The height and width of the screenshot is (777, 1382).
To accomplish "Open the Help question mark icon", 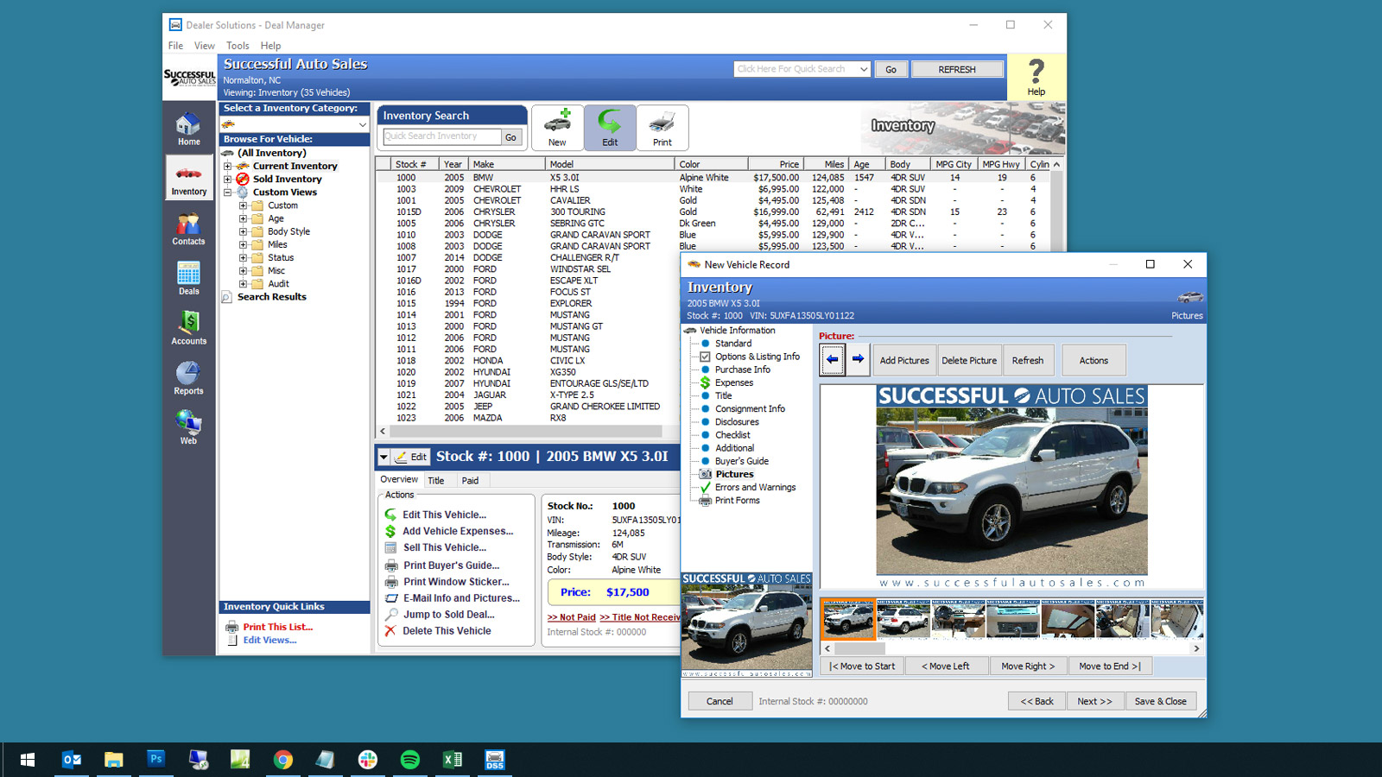I will click(x=1036, y=77).
